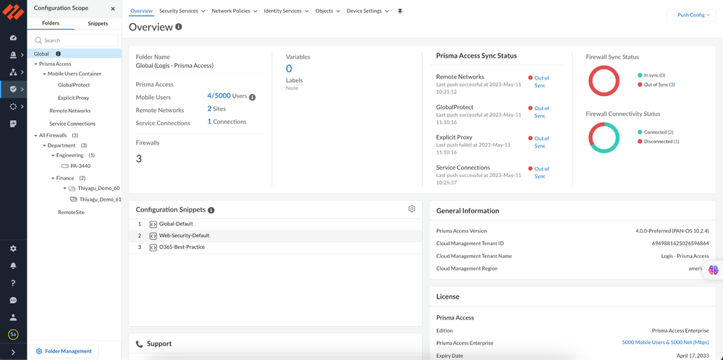Select the Overview tab
This screenshot has height=360, width=723.
tap(141, 12)
